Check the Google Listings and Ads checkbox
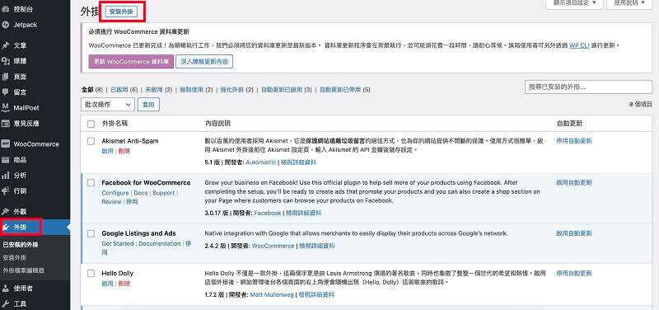Screen dimensions: 659x310 point(91,234)
